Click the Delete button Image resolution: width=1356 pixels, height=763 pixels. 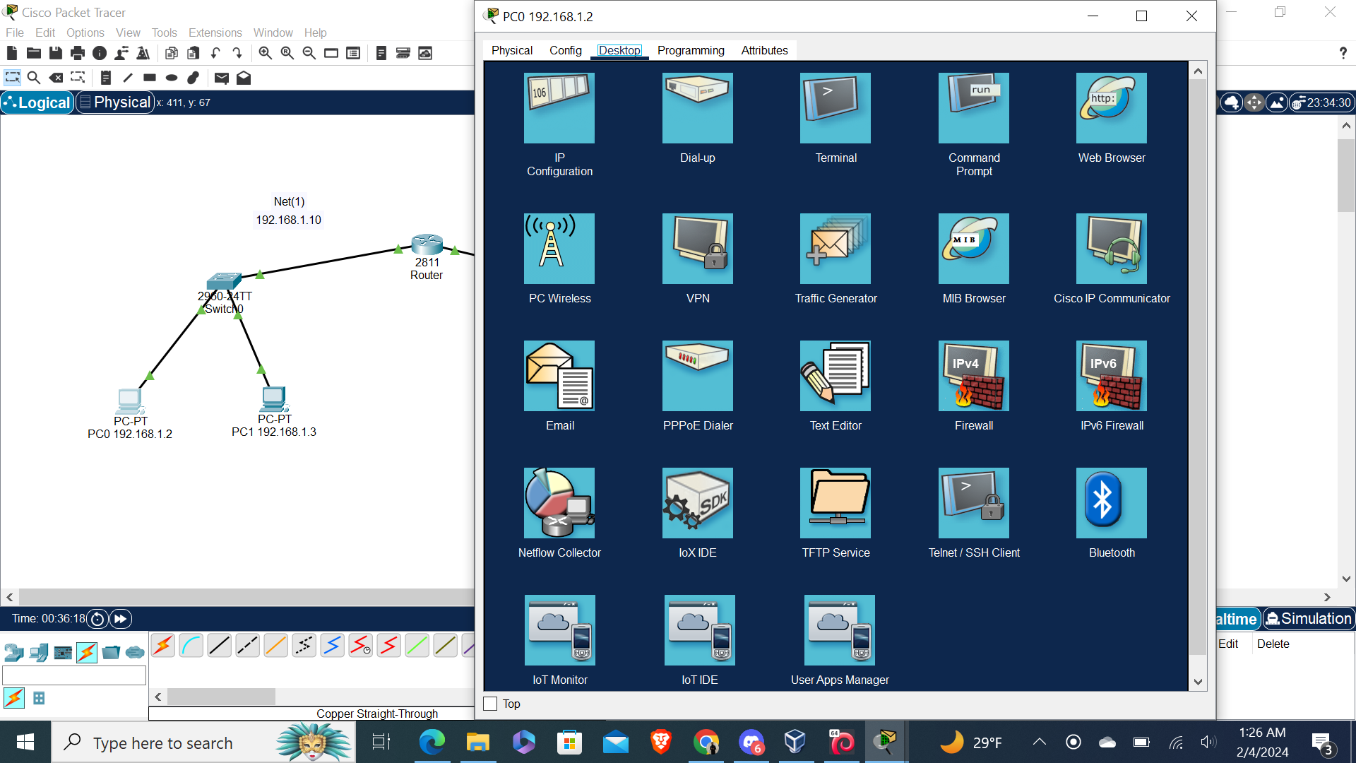pyautogui.click(x=1273, y=644)
